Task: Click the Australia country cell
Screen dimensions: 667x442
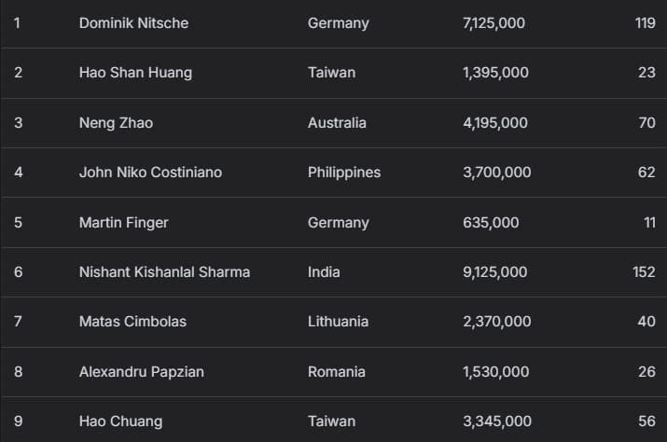Action: point(337,123)
